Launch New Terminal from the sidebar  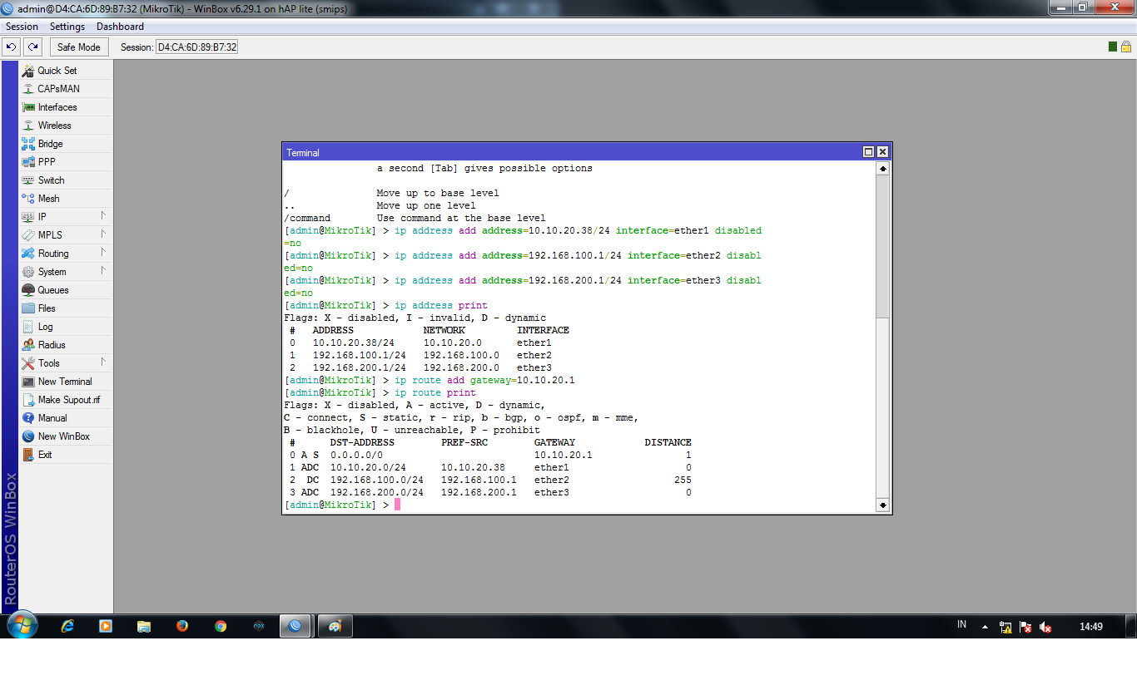[x=65, y=382]
